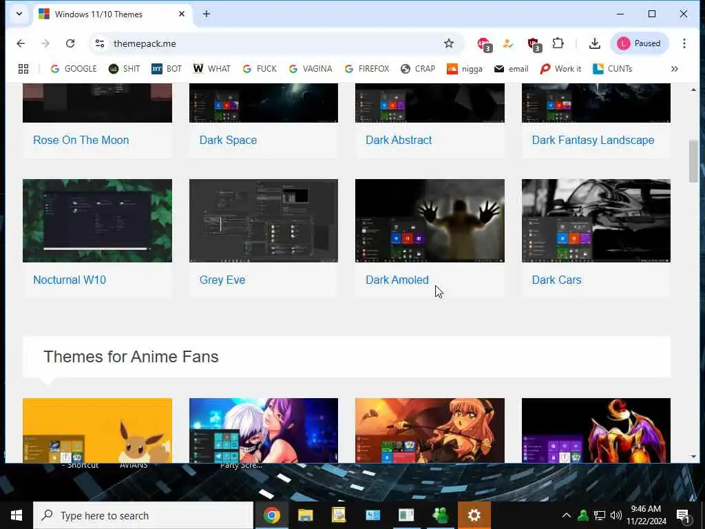Click the Nocturnal W10 preview thumbnail
705x529 pixels.
click(x=97, y=220)
